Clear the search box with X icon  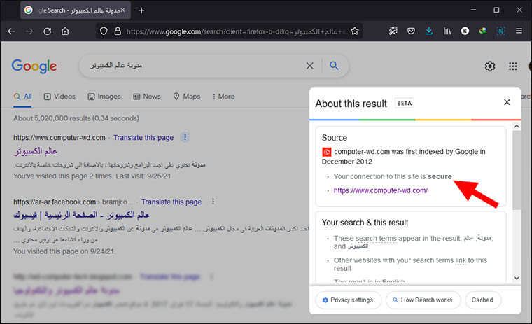310,66
